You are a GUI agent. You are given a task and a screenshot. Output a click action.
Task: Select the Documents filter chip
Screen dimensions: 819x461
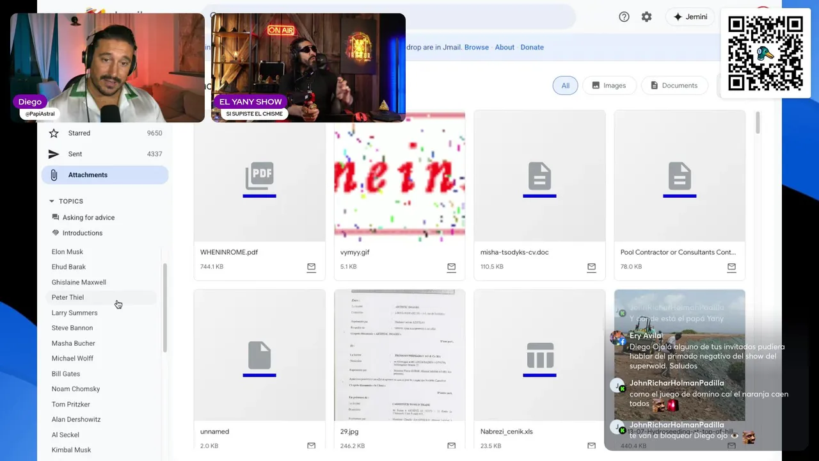pos(674,85)
